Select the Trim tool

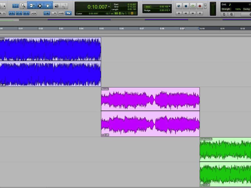click(x=32, y=6)
